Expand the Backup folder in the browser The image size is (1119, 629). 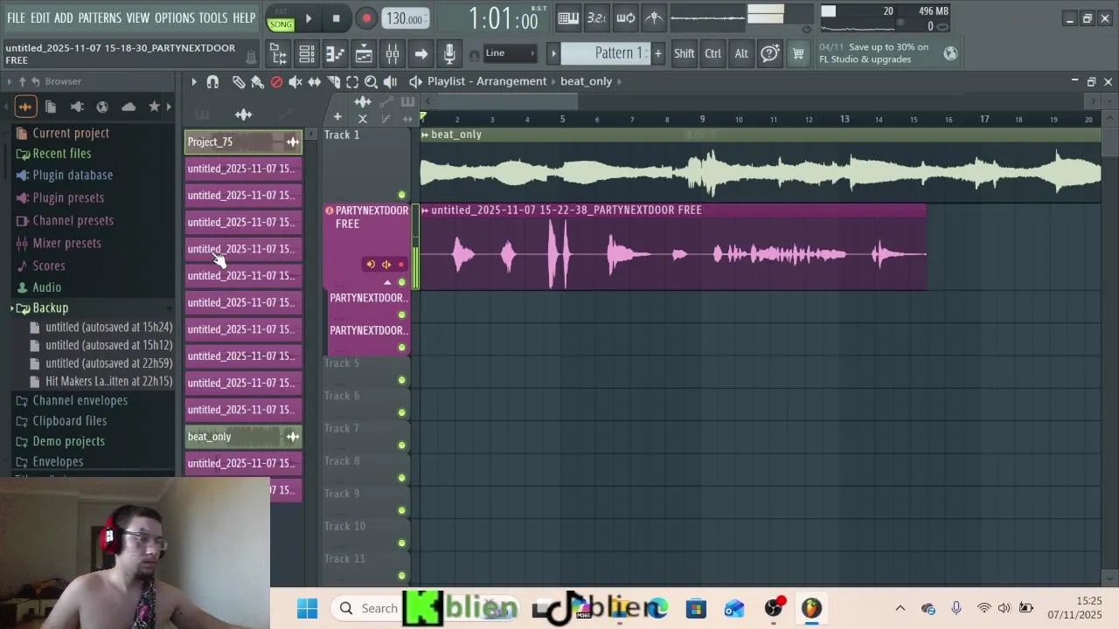tap(50, 308)
